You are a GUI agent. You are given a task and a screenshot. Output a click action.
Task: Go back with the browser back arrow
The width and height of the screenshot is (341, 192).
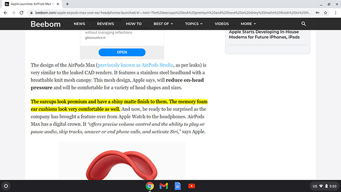[x=5, y=13]
